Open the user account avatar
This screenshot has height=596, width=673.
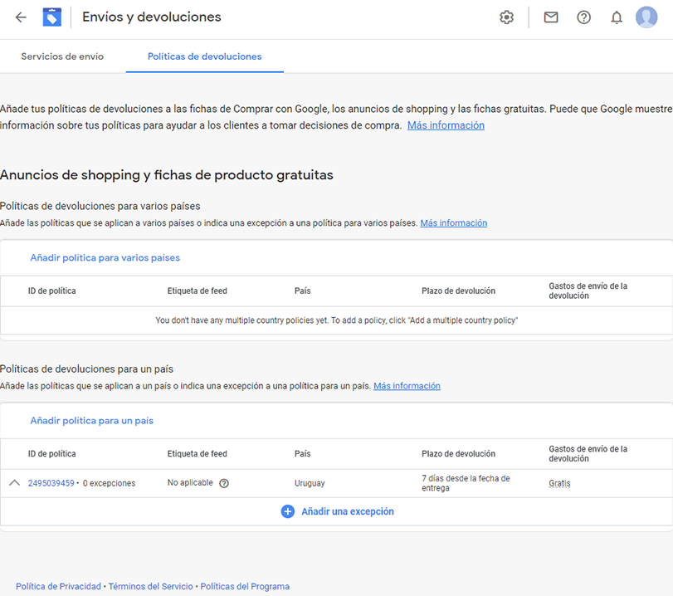coord(646,17)
